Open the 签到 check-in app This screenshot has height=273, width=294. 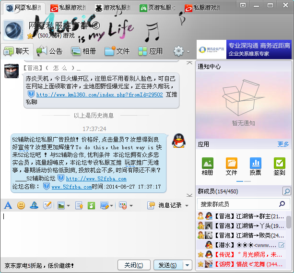point(280,166)
